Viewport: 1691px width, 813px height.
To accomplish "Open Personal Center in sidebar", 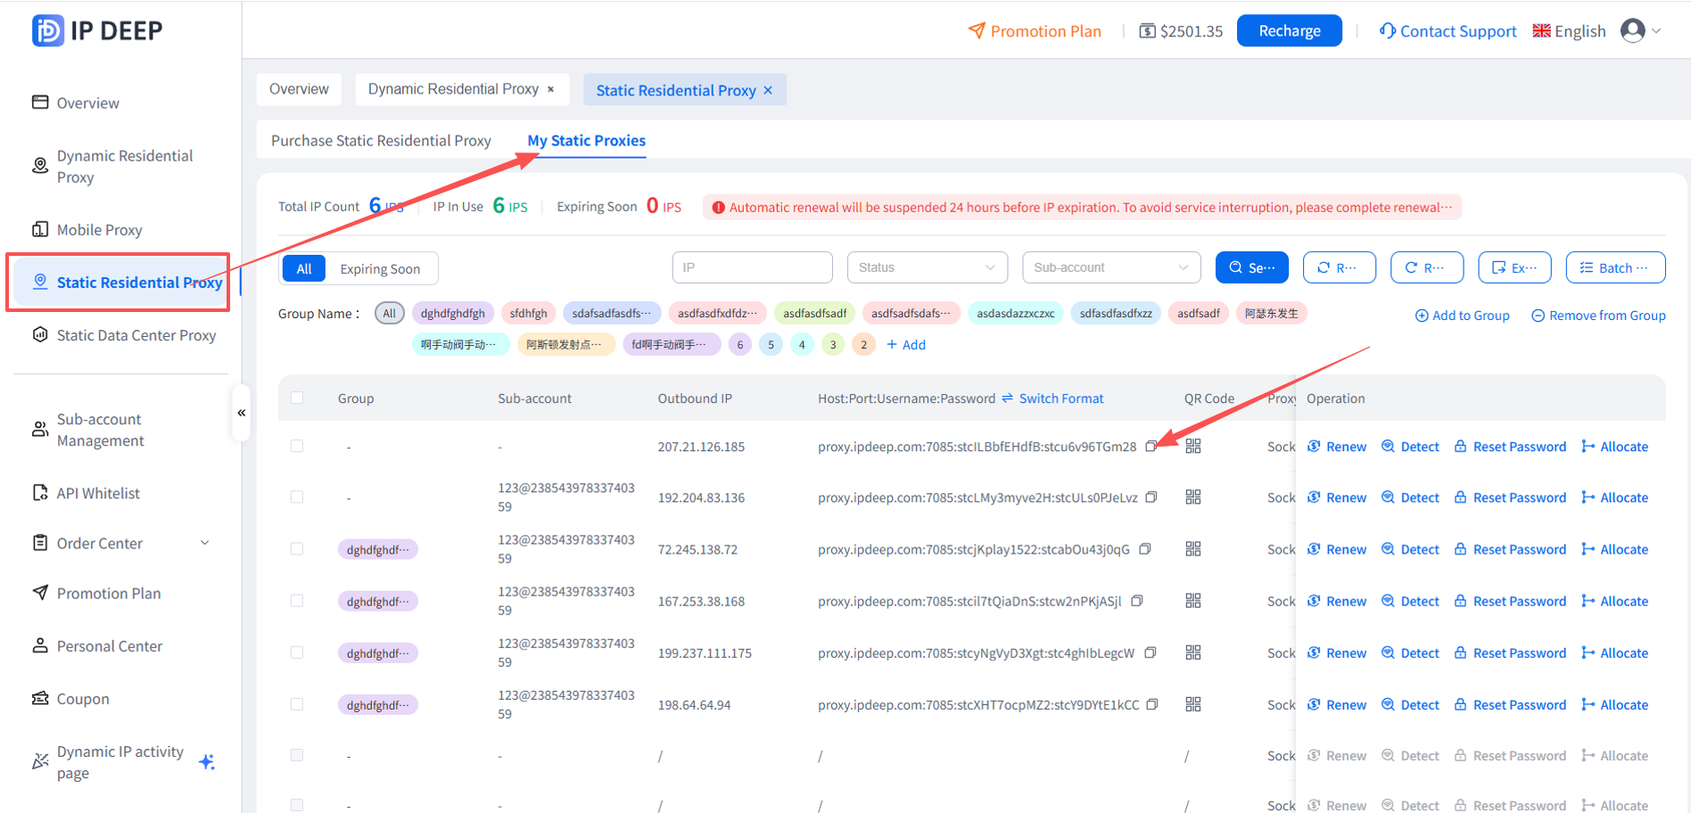I will tap(97, 646).
